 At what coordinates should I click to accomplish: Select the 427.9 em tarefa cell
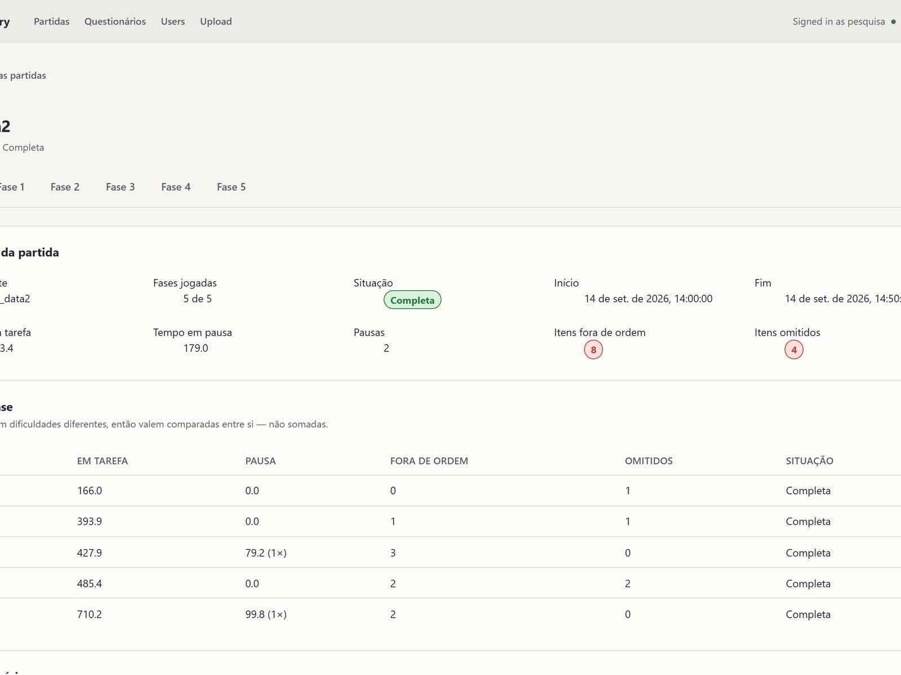pyautogui.click(x=90, y=552)
